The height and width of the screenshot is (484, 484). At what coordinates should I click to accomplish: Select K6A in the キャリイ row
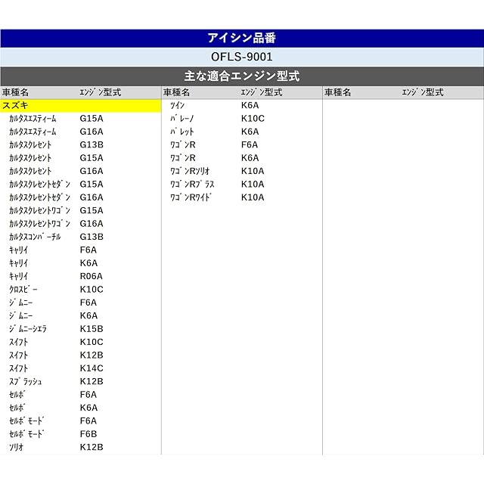coord(88,263)
